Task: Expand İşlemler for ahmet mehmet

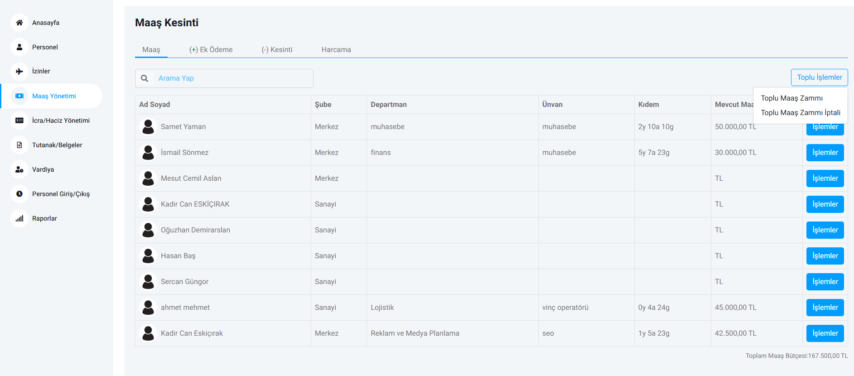Action: [x=825, y=308]
